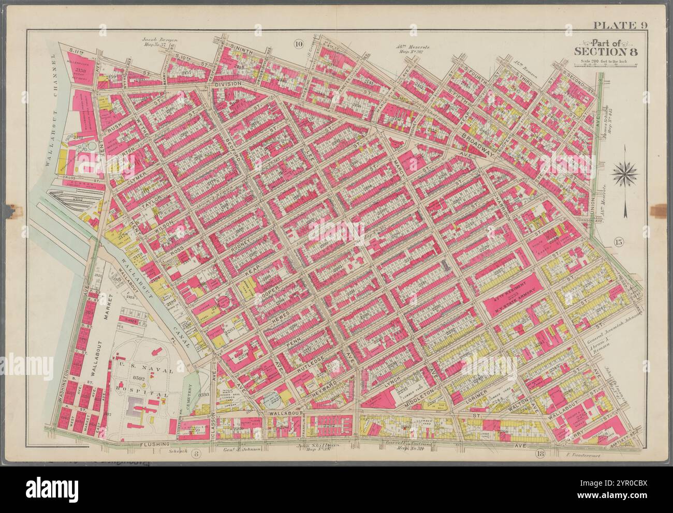Click the circled plate number 15
Viewport: 673px width, 513px height.
coord(619,243)
